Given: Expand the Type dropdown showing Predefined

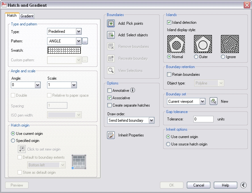Looking at the screenshot, I should coord(79,31).
